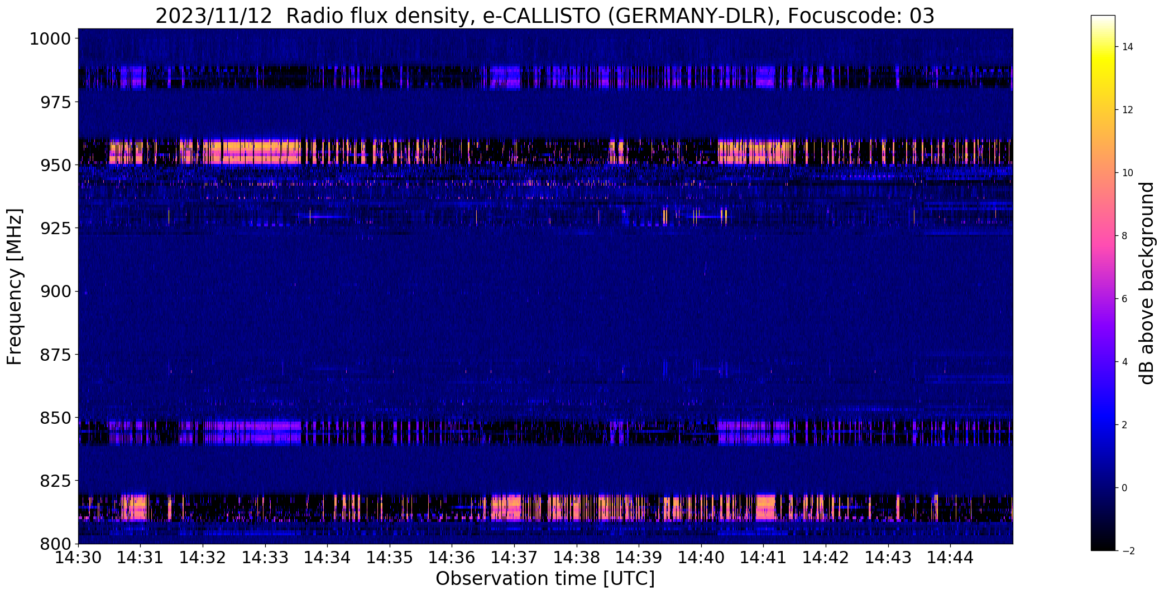The image size is (1164, 595).
Task: Click the colorbar tick label 0
Action: (1125, 488)
